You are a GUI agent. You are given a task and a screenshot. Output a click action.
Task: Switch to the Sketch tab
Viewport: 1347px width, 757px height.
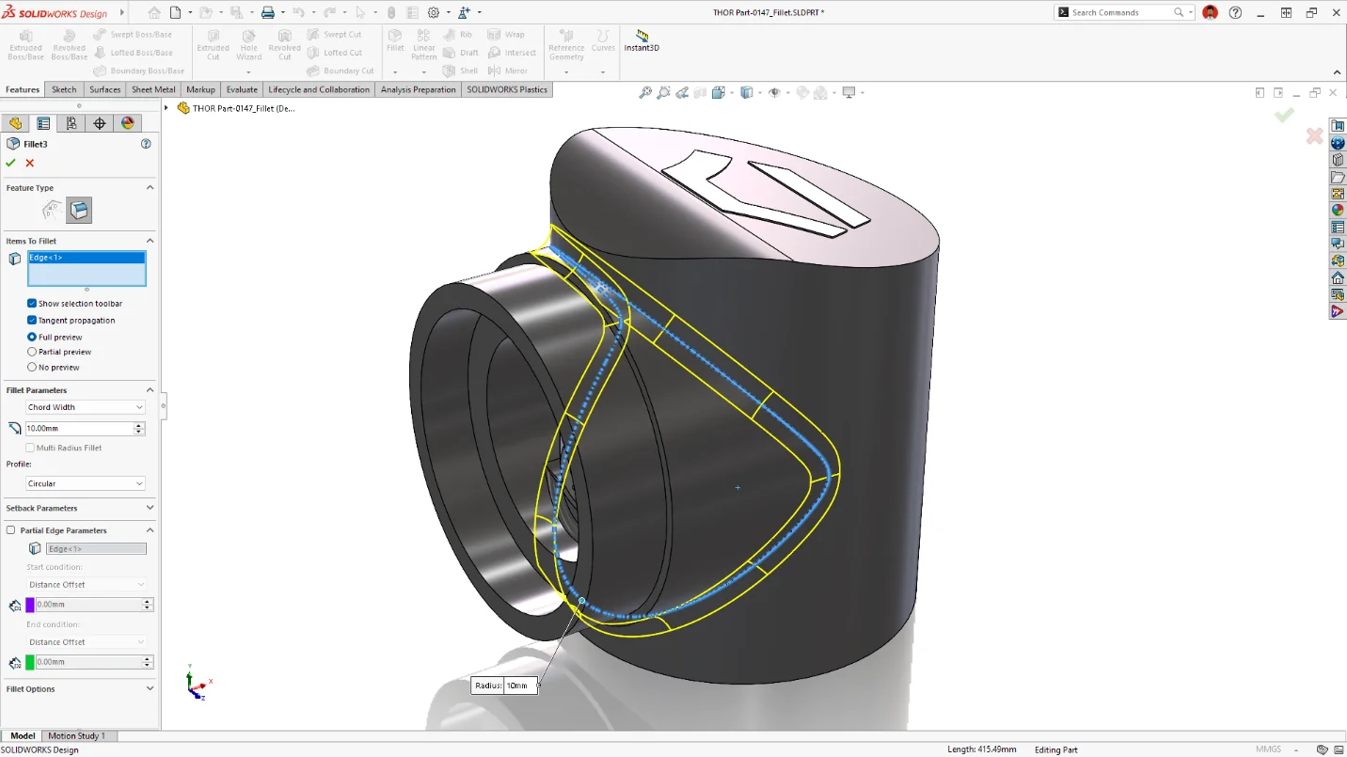[64, 89]
